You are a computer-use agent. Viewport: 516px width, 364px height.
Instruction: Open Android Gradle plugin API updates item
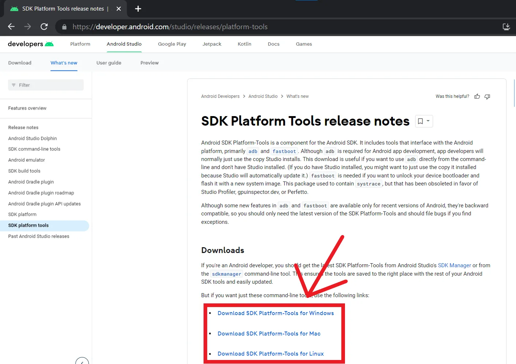[45, 204]
